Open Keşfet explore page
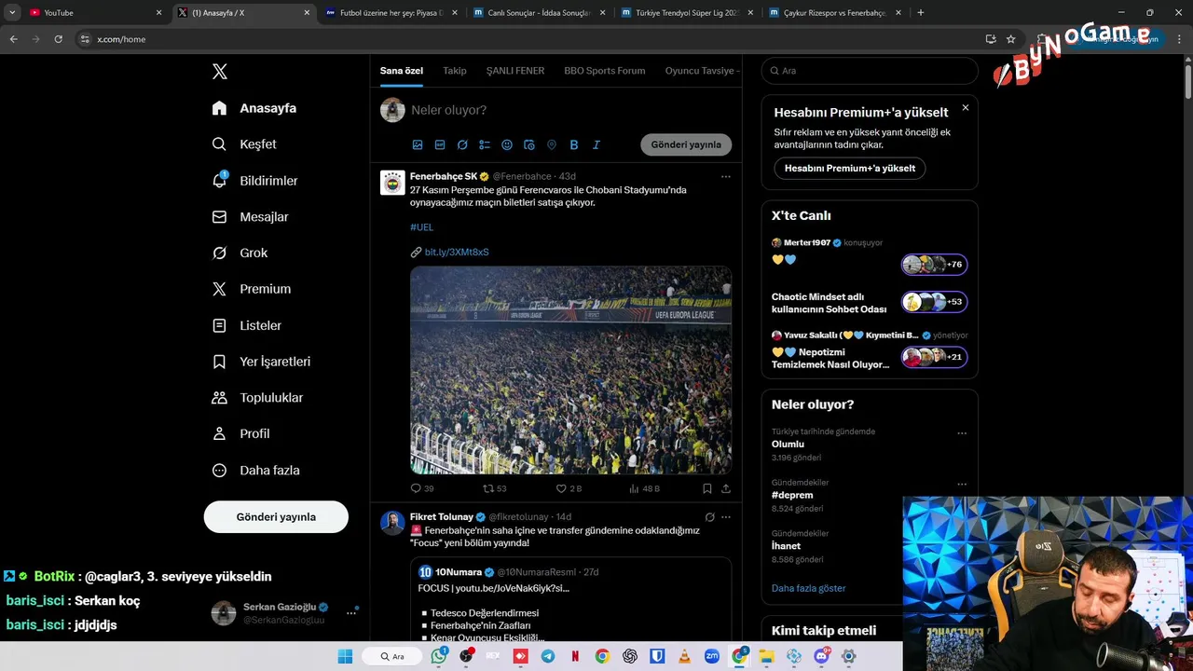Screen dimensions: 1193x671 tap(243, 144)
